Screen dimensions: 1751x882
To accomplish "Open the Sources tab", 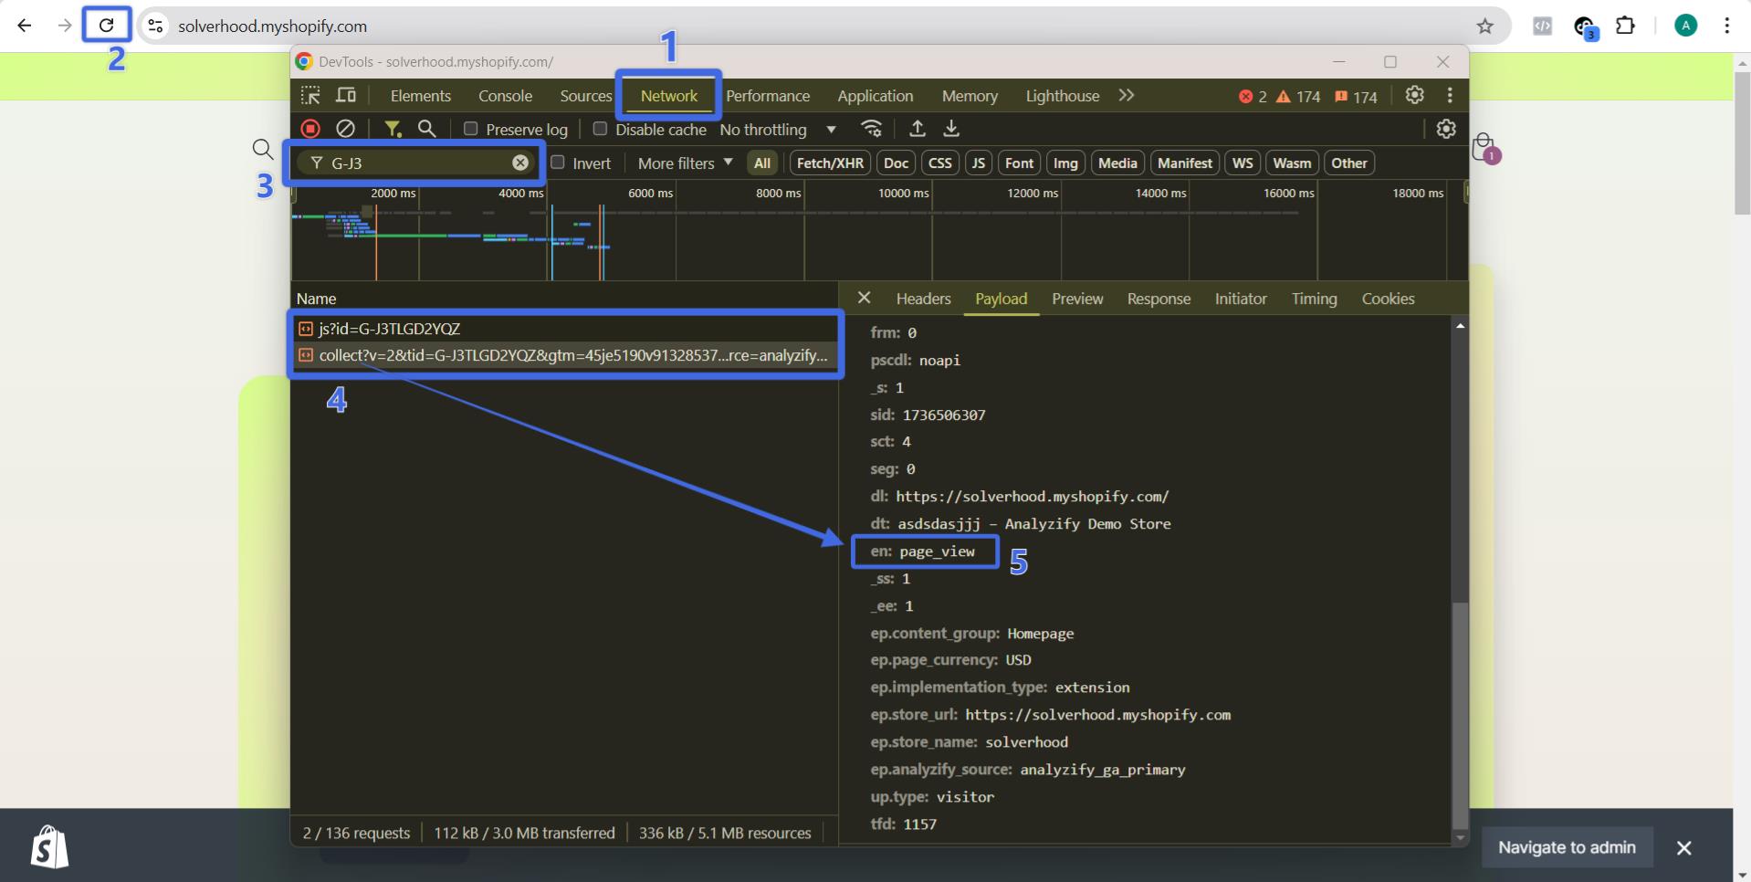I will [x=586, y=96].
